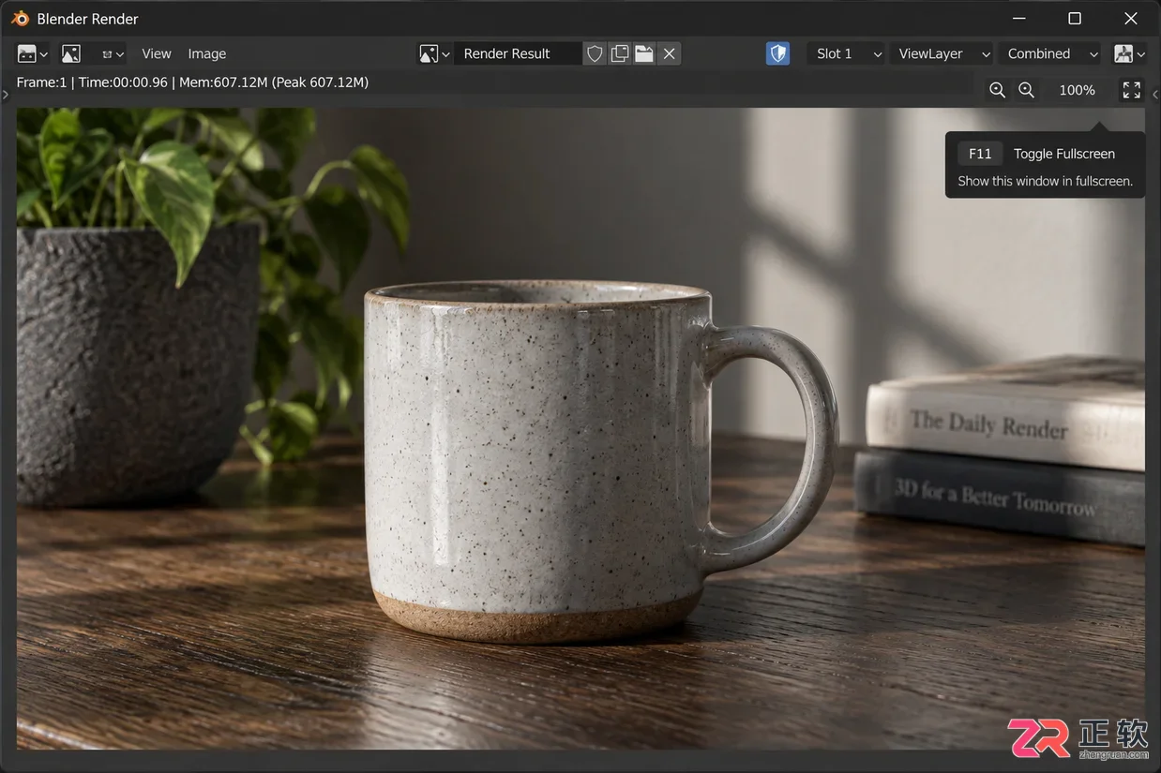
Task: Toggle fullscreen with the expand icon
Action: tap(1132, 90)
